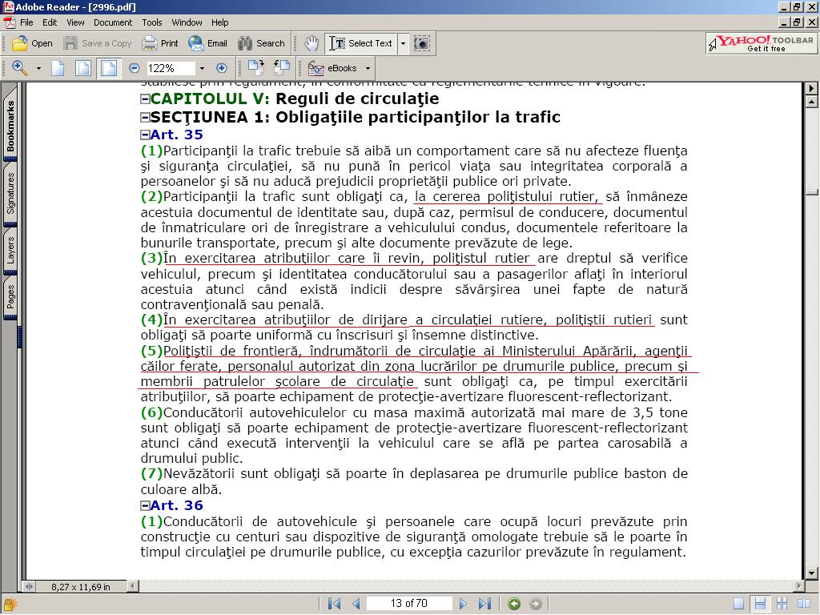Print the document using the Print button
Image resolution: width=820 pixels, height=615 pixels.
point(160,43)
